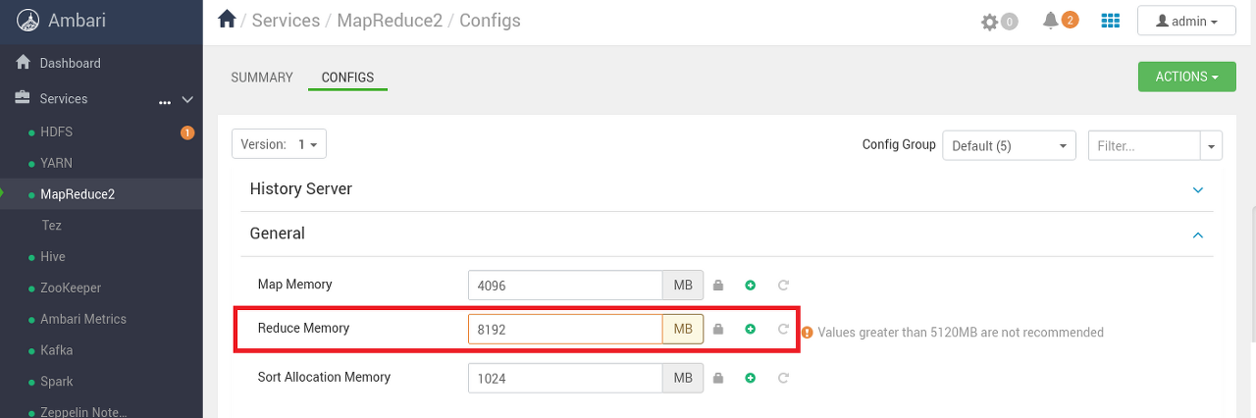Click the page vertical scrollbar

point(1252,275)
